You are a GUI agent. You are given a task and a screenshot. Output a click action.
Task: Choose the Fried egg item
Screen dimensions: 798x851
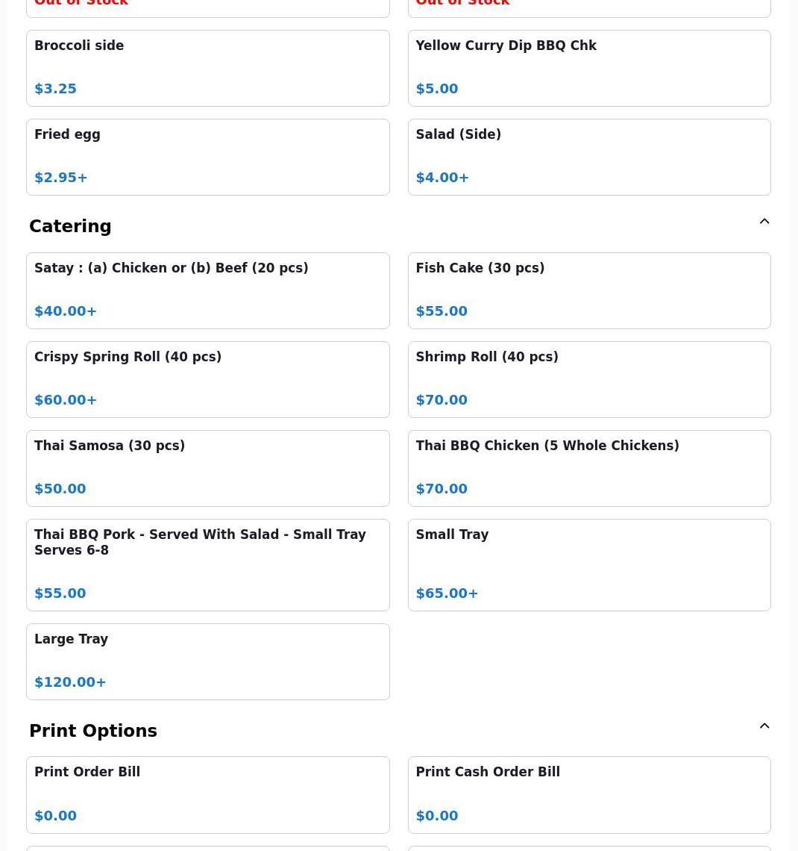coord(208,158)
